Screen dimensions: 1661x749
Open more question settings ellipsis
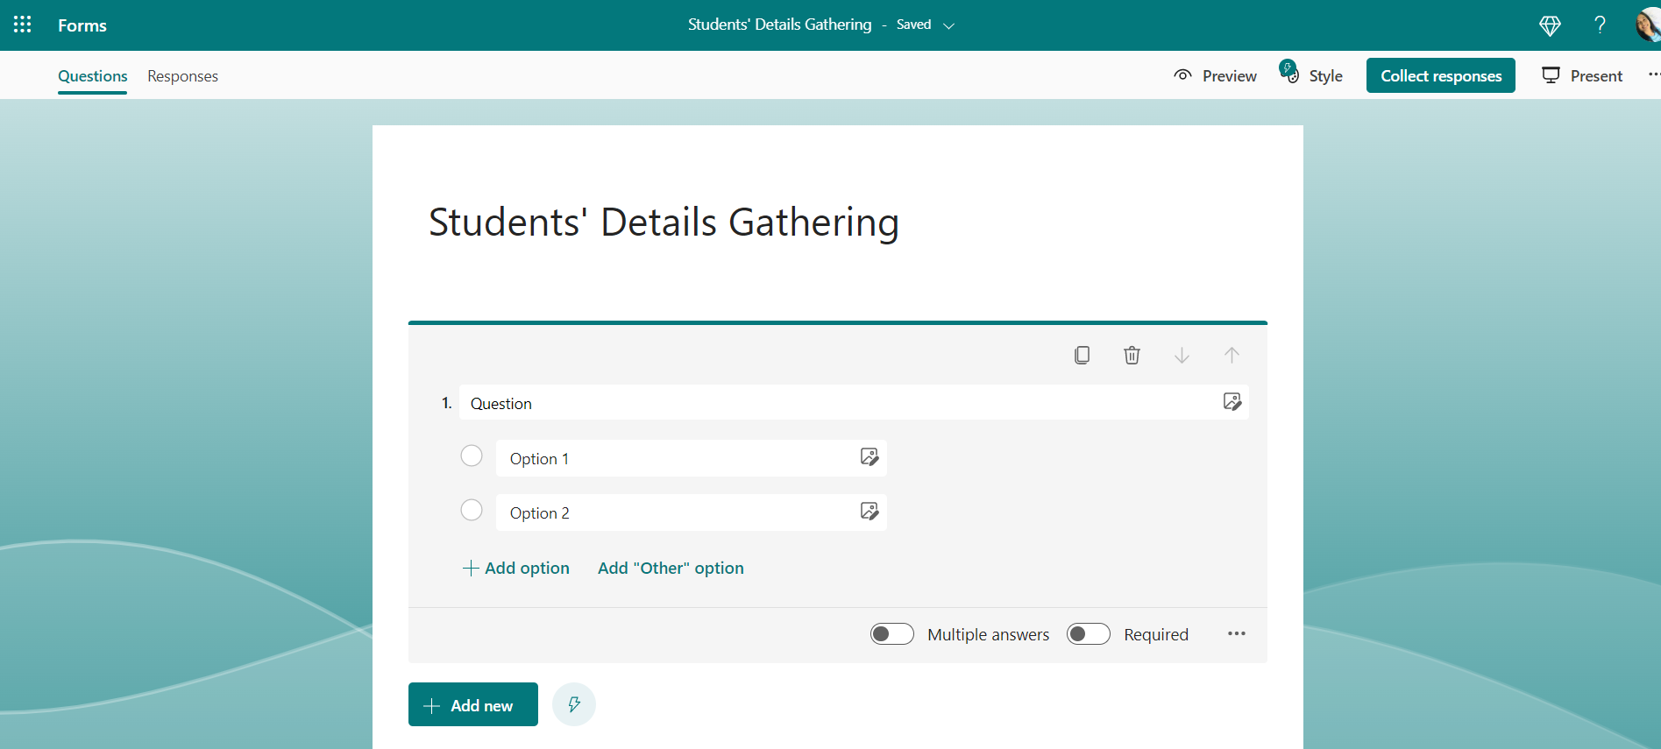click(1236, 633)
